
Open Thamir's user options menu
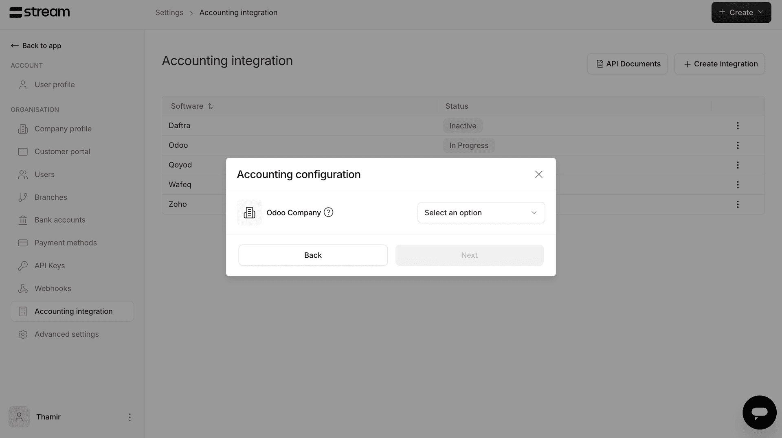point(130,417)
